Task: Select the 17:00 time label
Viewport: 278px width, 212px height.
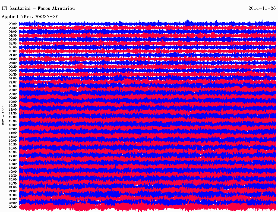Action: [13, 156]
